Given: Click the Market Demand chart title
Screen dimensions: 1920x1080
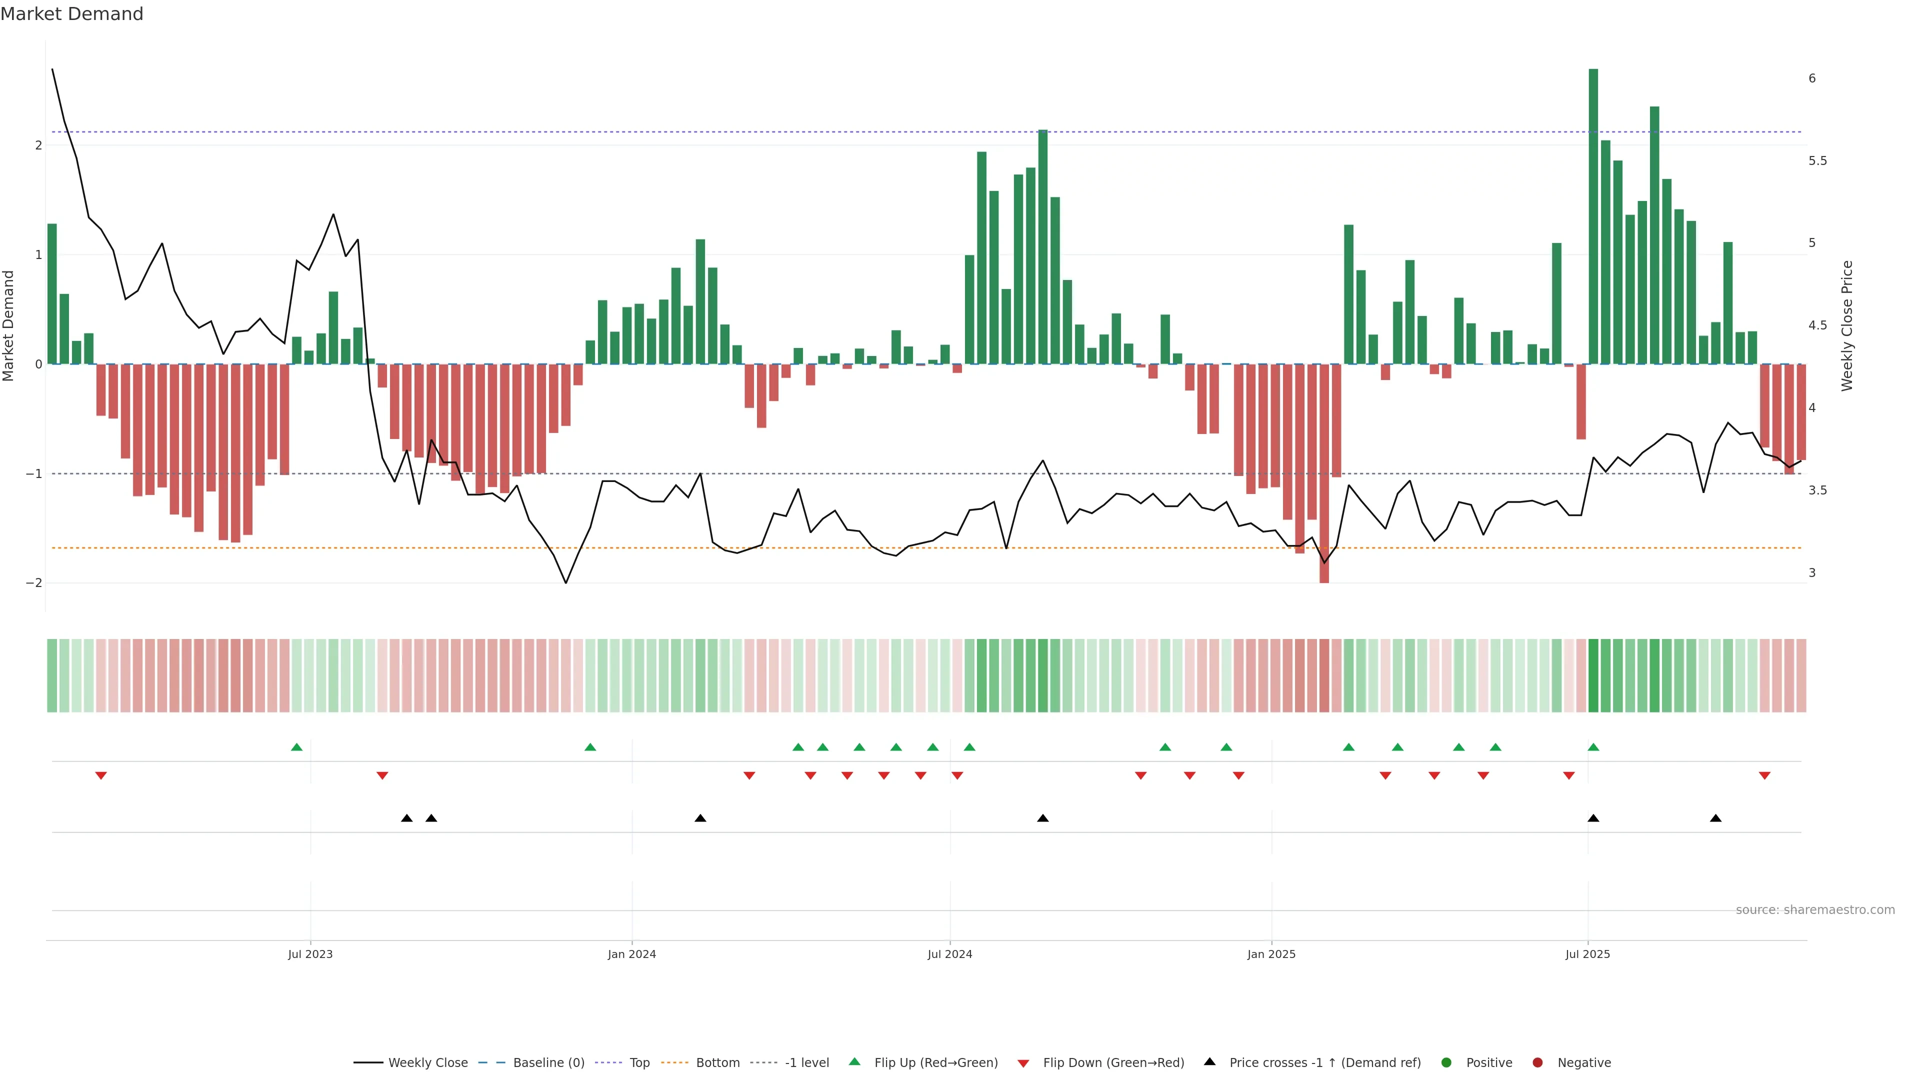Looking at the screenshot, I should tap(71, 14).
